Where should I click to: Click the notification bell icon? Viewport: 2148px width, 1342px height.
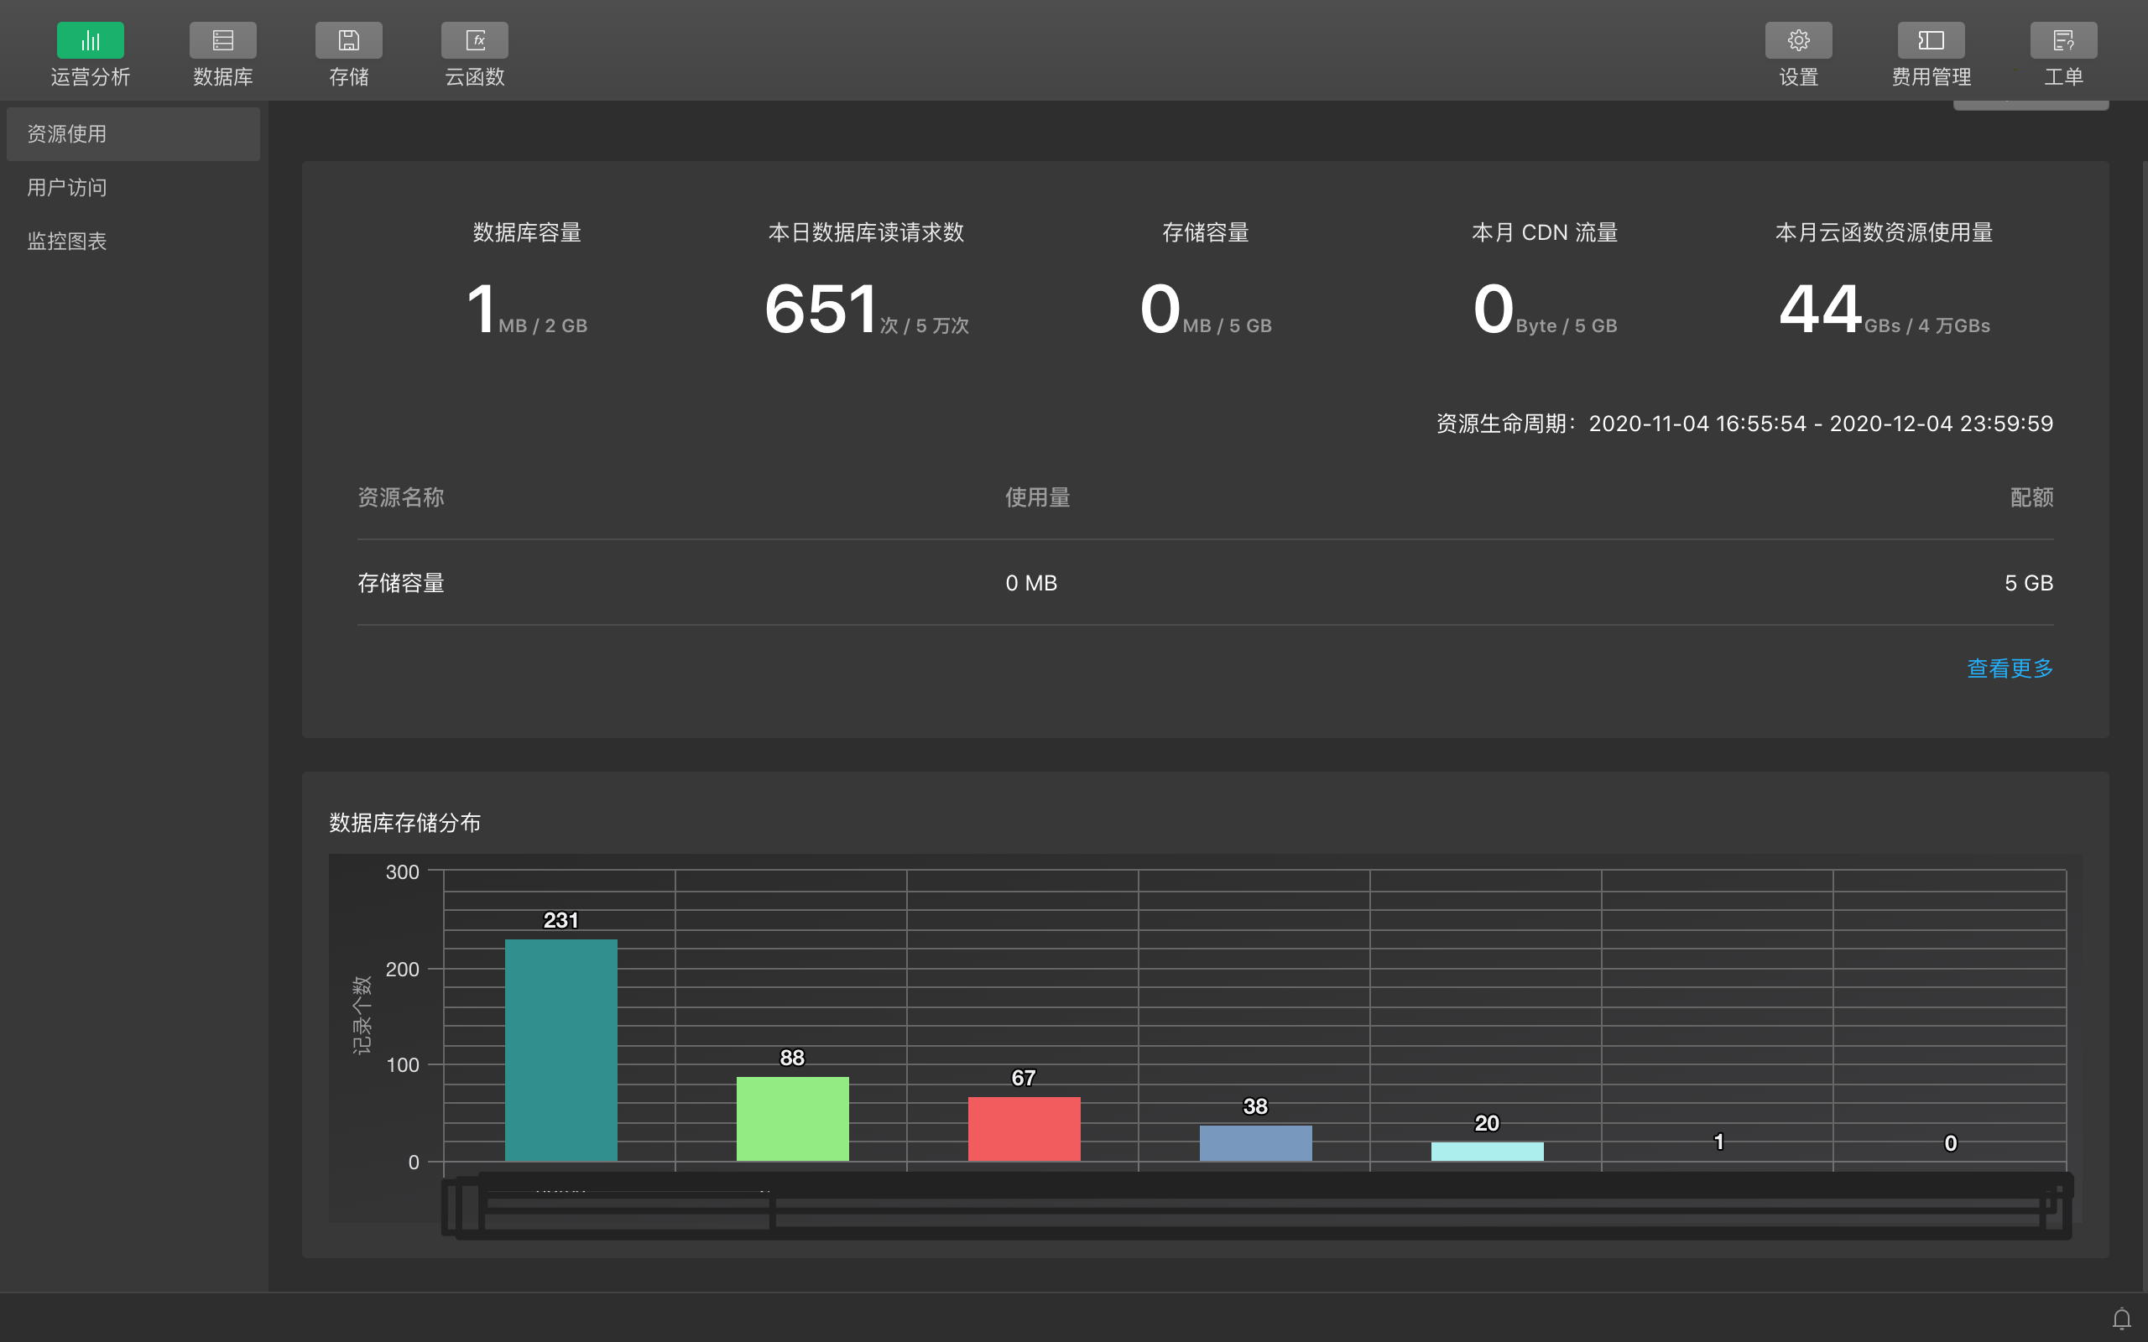click(x=2121, y=1319)
